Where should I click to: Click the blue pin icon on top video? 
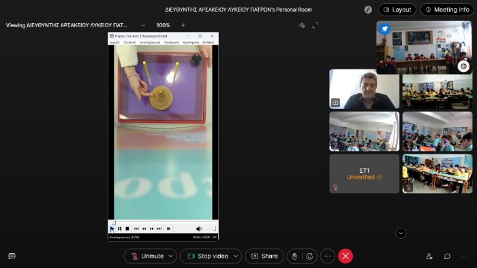tap(384, 29)
